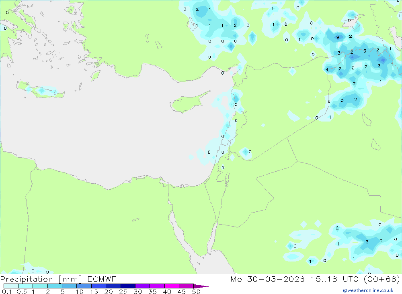
Task: Select the 0.5–1 mm light cyan legend swatch
Action: click(x=26, y=286)
